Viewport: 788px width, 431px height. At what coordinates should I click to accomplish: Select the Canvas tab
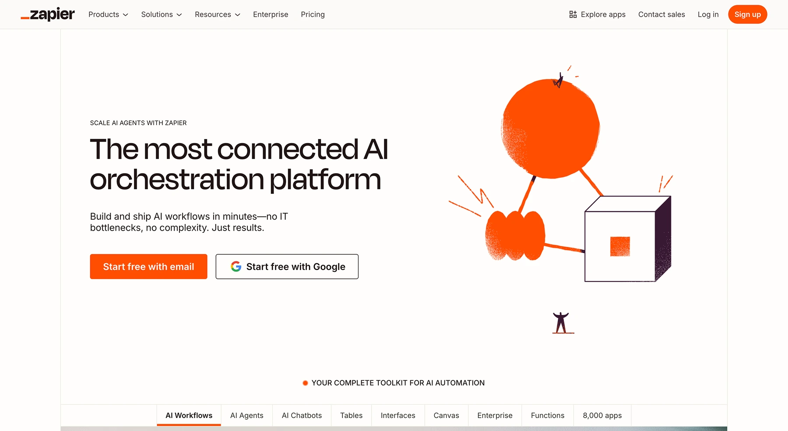pyautogui.click(x=446, y=415)
